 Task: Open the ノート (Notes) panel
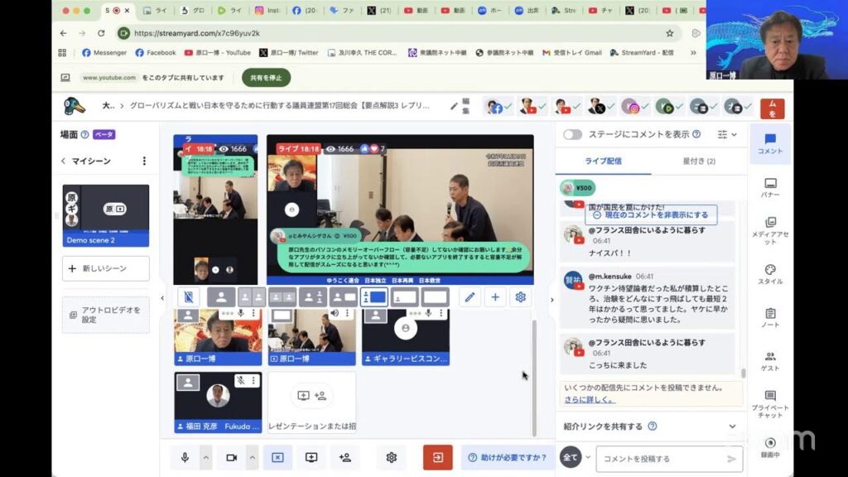(770, 318)
